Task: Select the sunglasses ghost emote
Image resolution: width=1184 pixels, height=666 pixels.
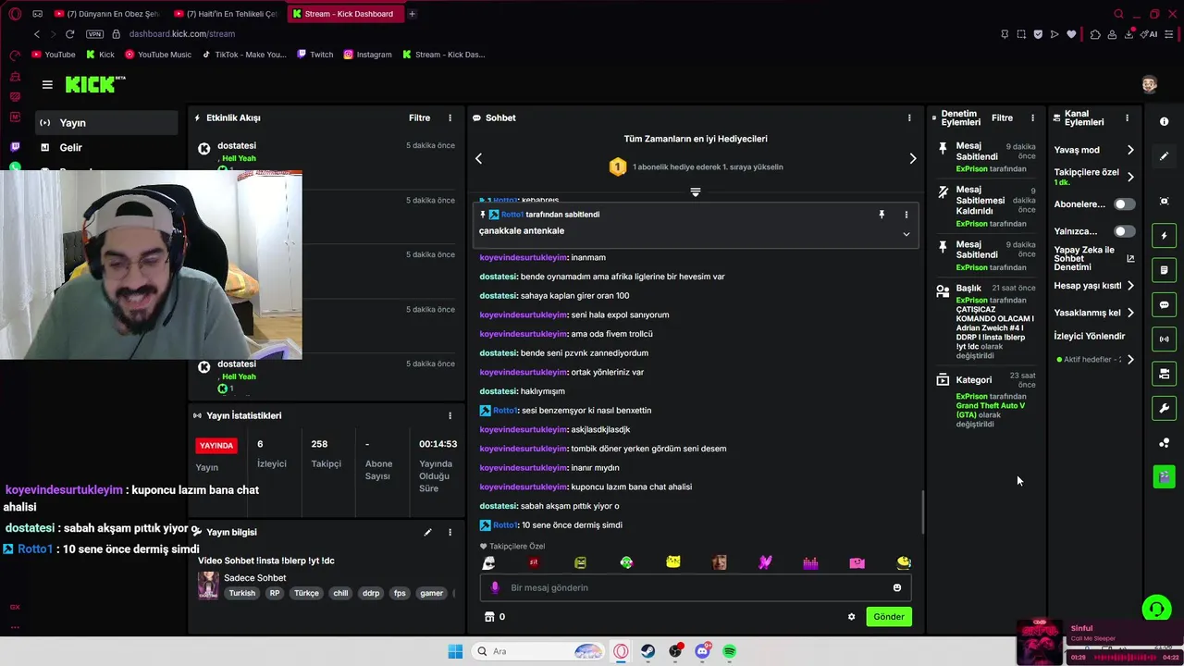Action: (x=488, y=562)
